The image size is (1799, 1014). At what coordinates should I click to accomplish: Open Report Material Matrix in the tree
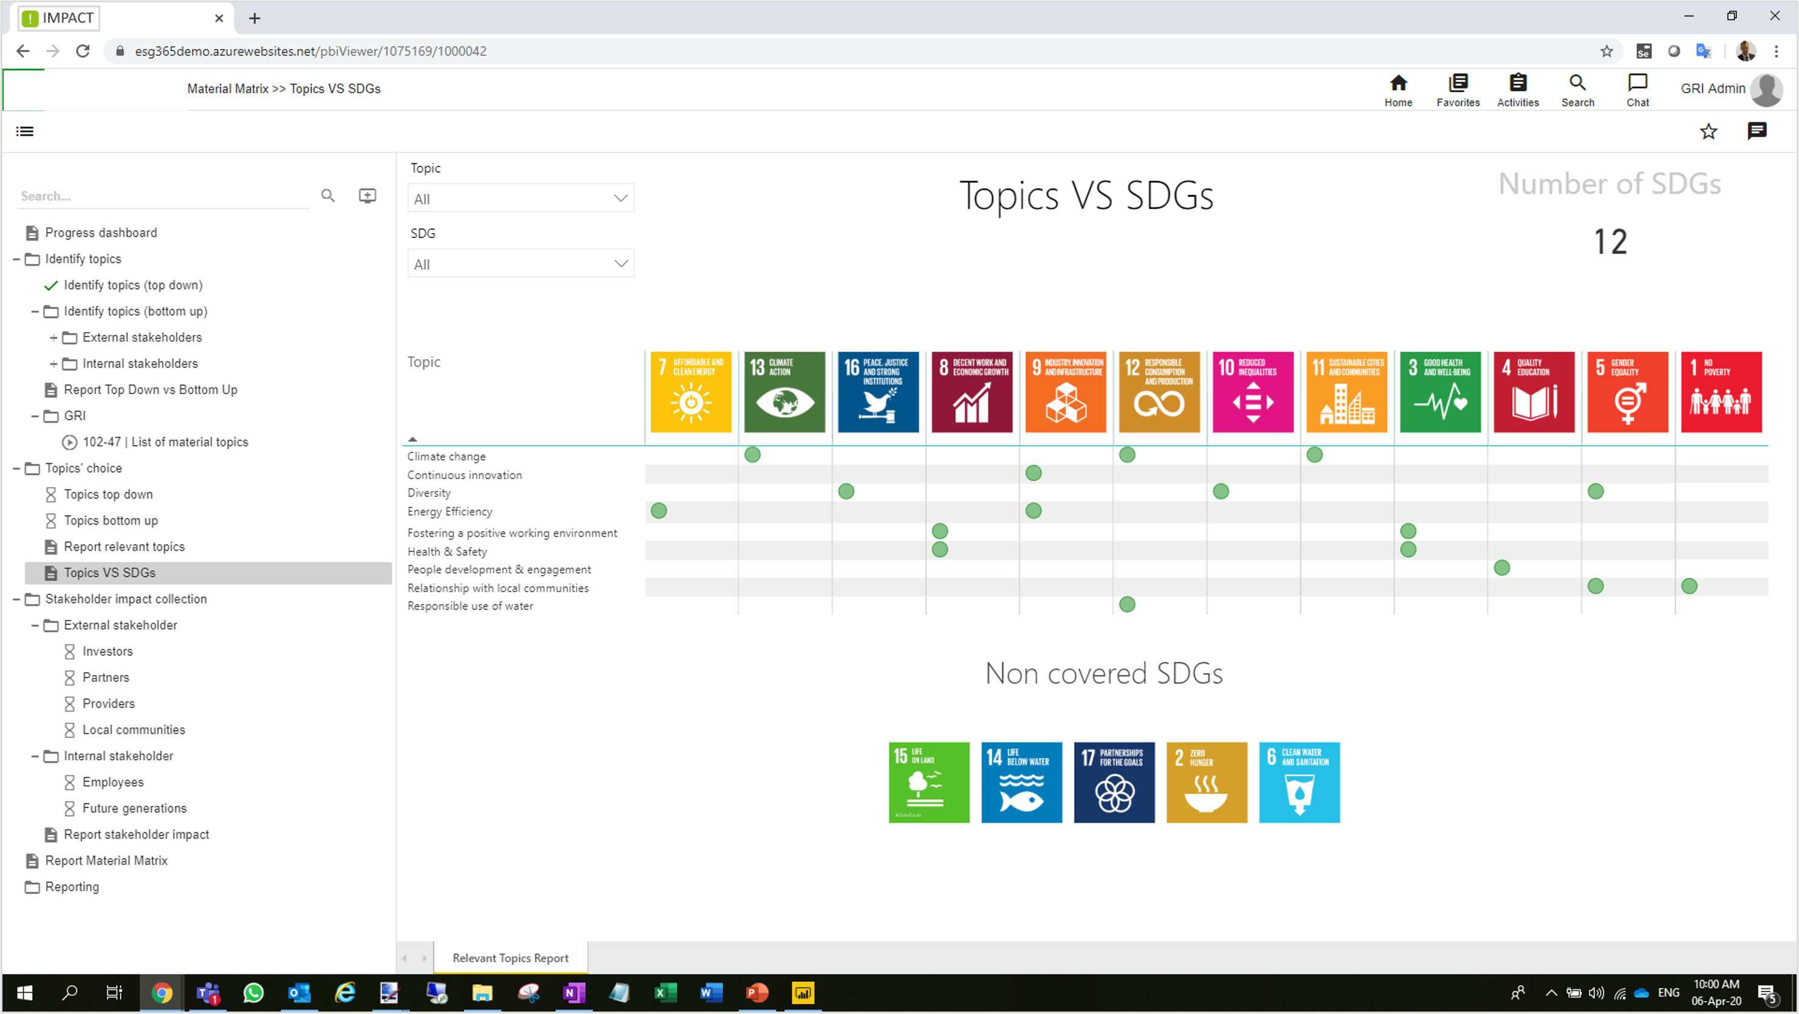tap(106, 860)
